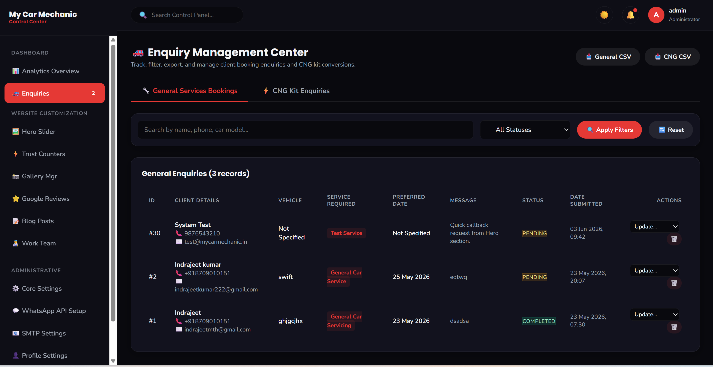Click the COMPLETED status badge
The image size is (713, 367).
click(x=539, y=321)
